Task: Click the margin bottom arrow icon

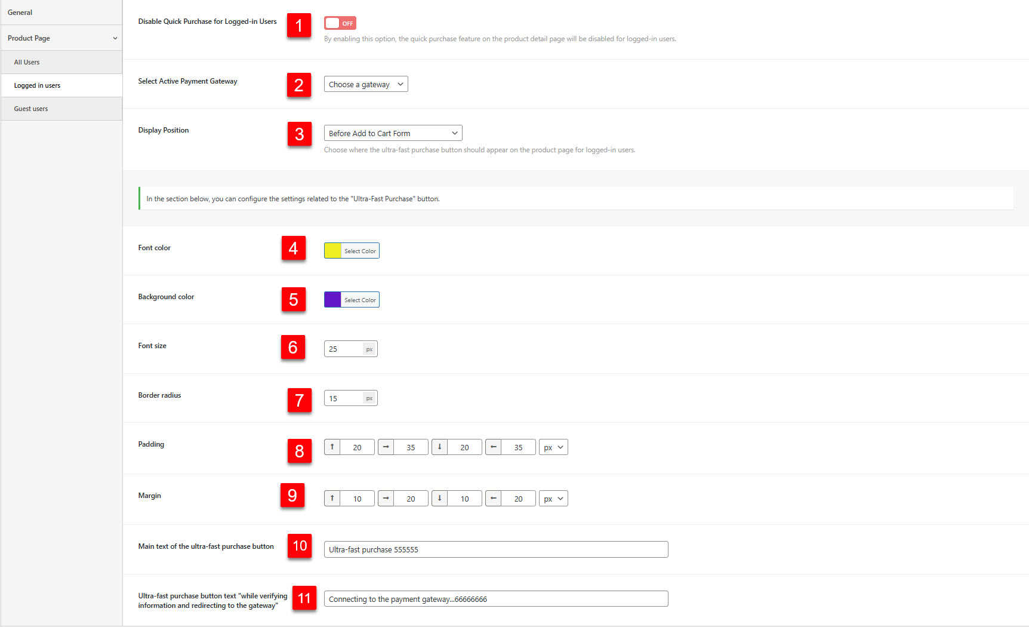Action: (440, 499)
